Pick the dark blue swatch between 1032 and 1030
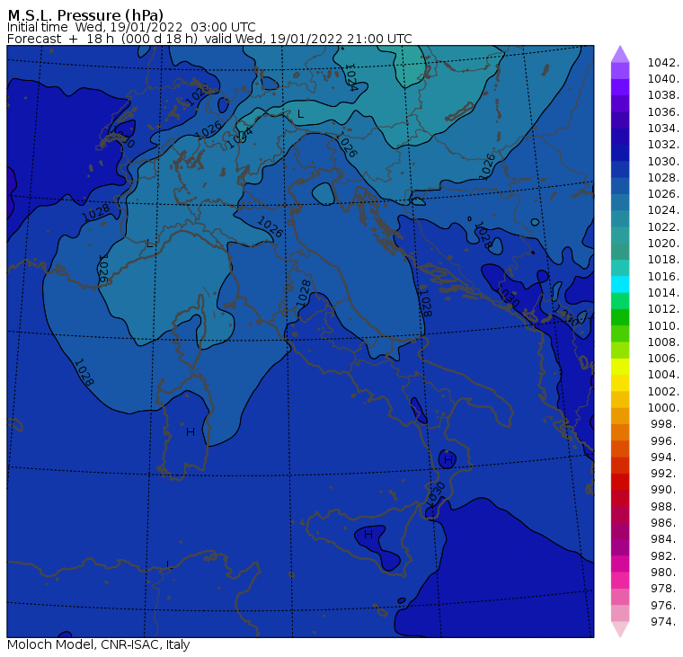This screenshot has height=657, width=683. [x=620, y=153]
